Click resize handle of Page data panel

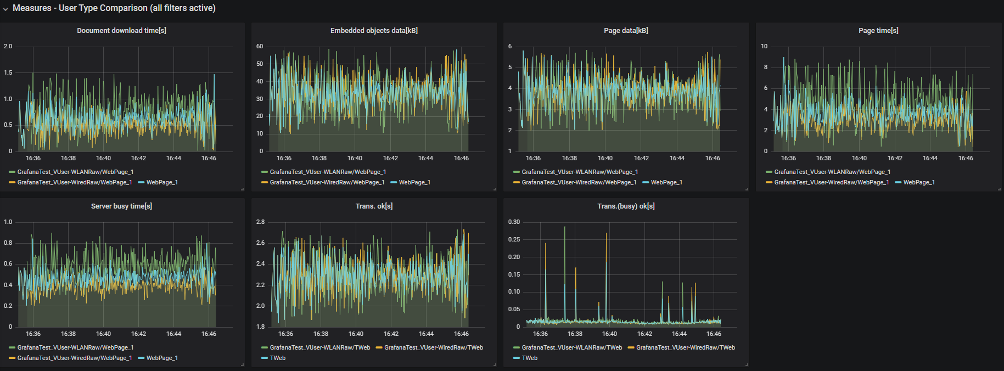tap(747, 189)
